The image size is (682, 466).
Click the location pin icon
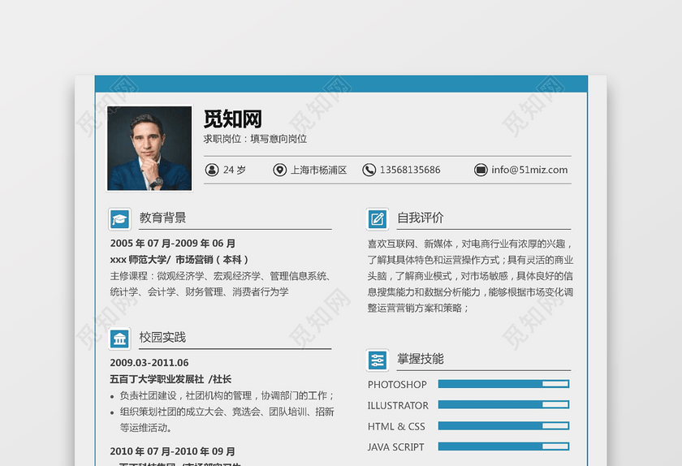coord(279,170)
